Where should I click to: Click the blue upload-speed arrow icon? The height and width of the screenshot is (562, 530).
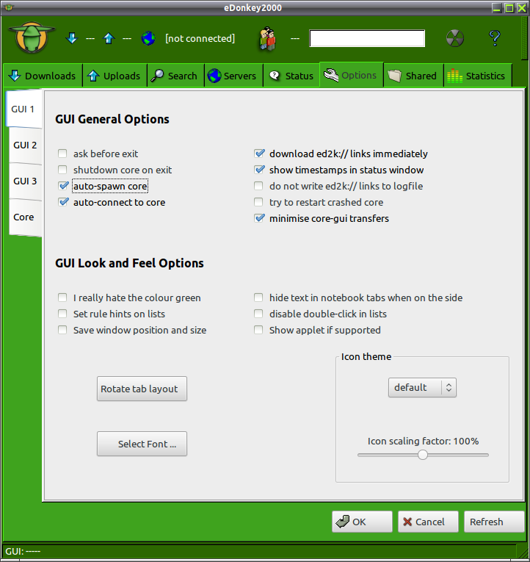[x=109, y=38]
